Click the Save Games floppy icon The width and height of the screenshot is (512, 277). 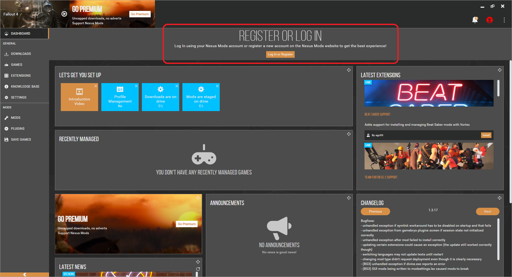coord(6,140)
